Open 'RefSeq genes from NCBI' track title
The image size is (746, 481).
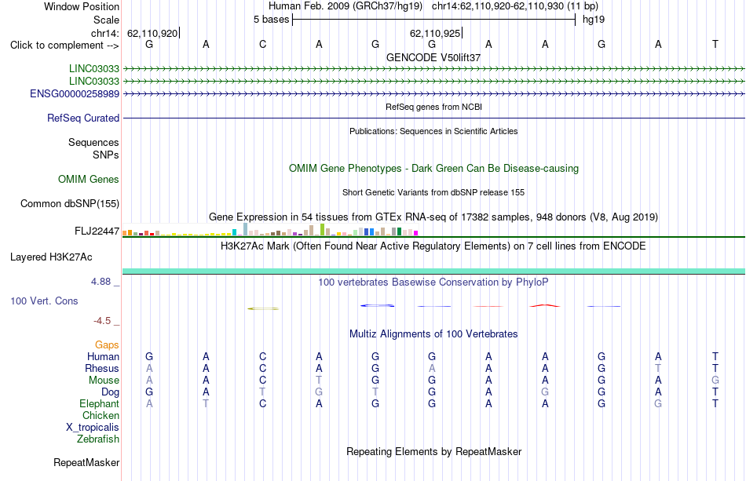pos(433,107)
